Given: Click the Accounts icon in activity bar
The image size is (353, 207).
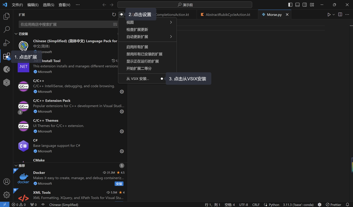Looking at the screenshot, I should pyautogui.click(x=7, y=182).
